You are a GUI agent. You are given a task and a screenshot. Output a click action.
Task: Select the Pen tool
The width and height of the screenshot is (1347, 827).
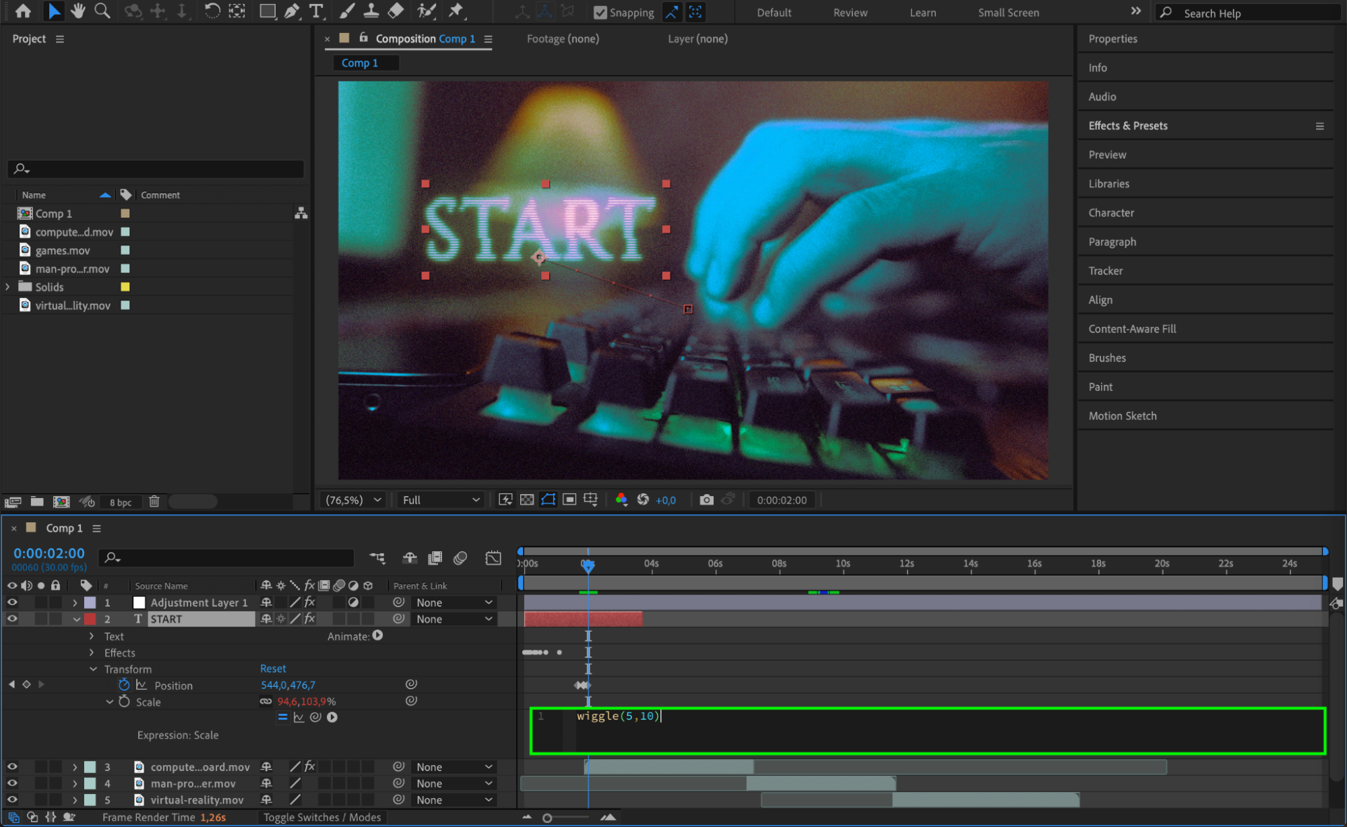292,11
